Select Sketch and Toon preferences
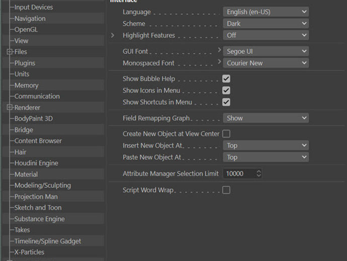 [x=38, y=208]
